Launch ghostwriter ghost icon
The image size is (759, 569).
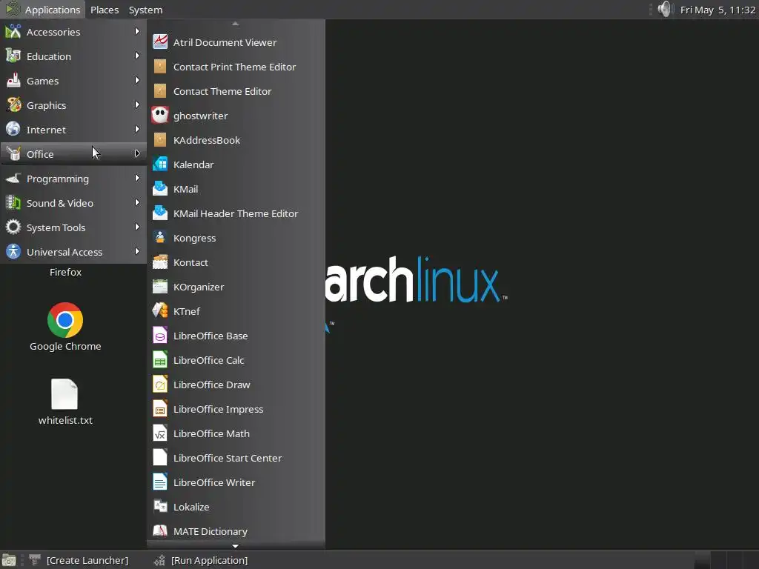coord(160,116)
